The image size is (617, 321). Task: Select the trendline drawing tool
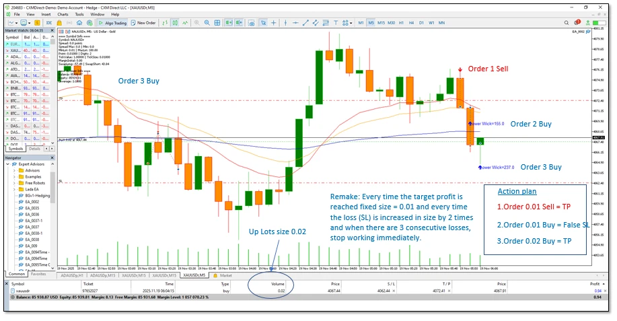click(x=305, y=23)
